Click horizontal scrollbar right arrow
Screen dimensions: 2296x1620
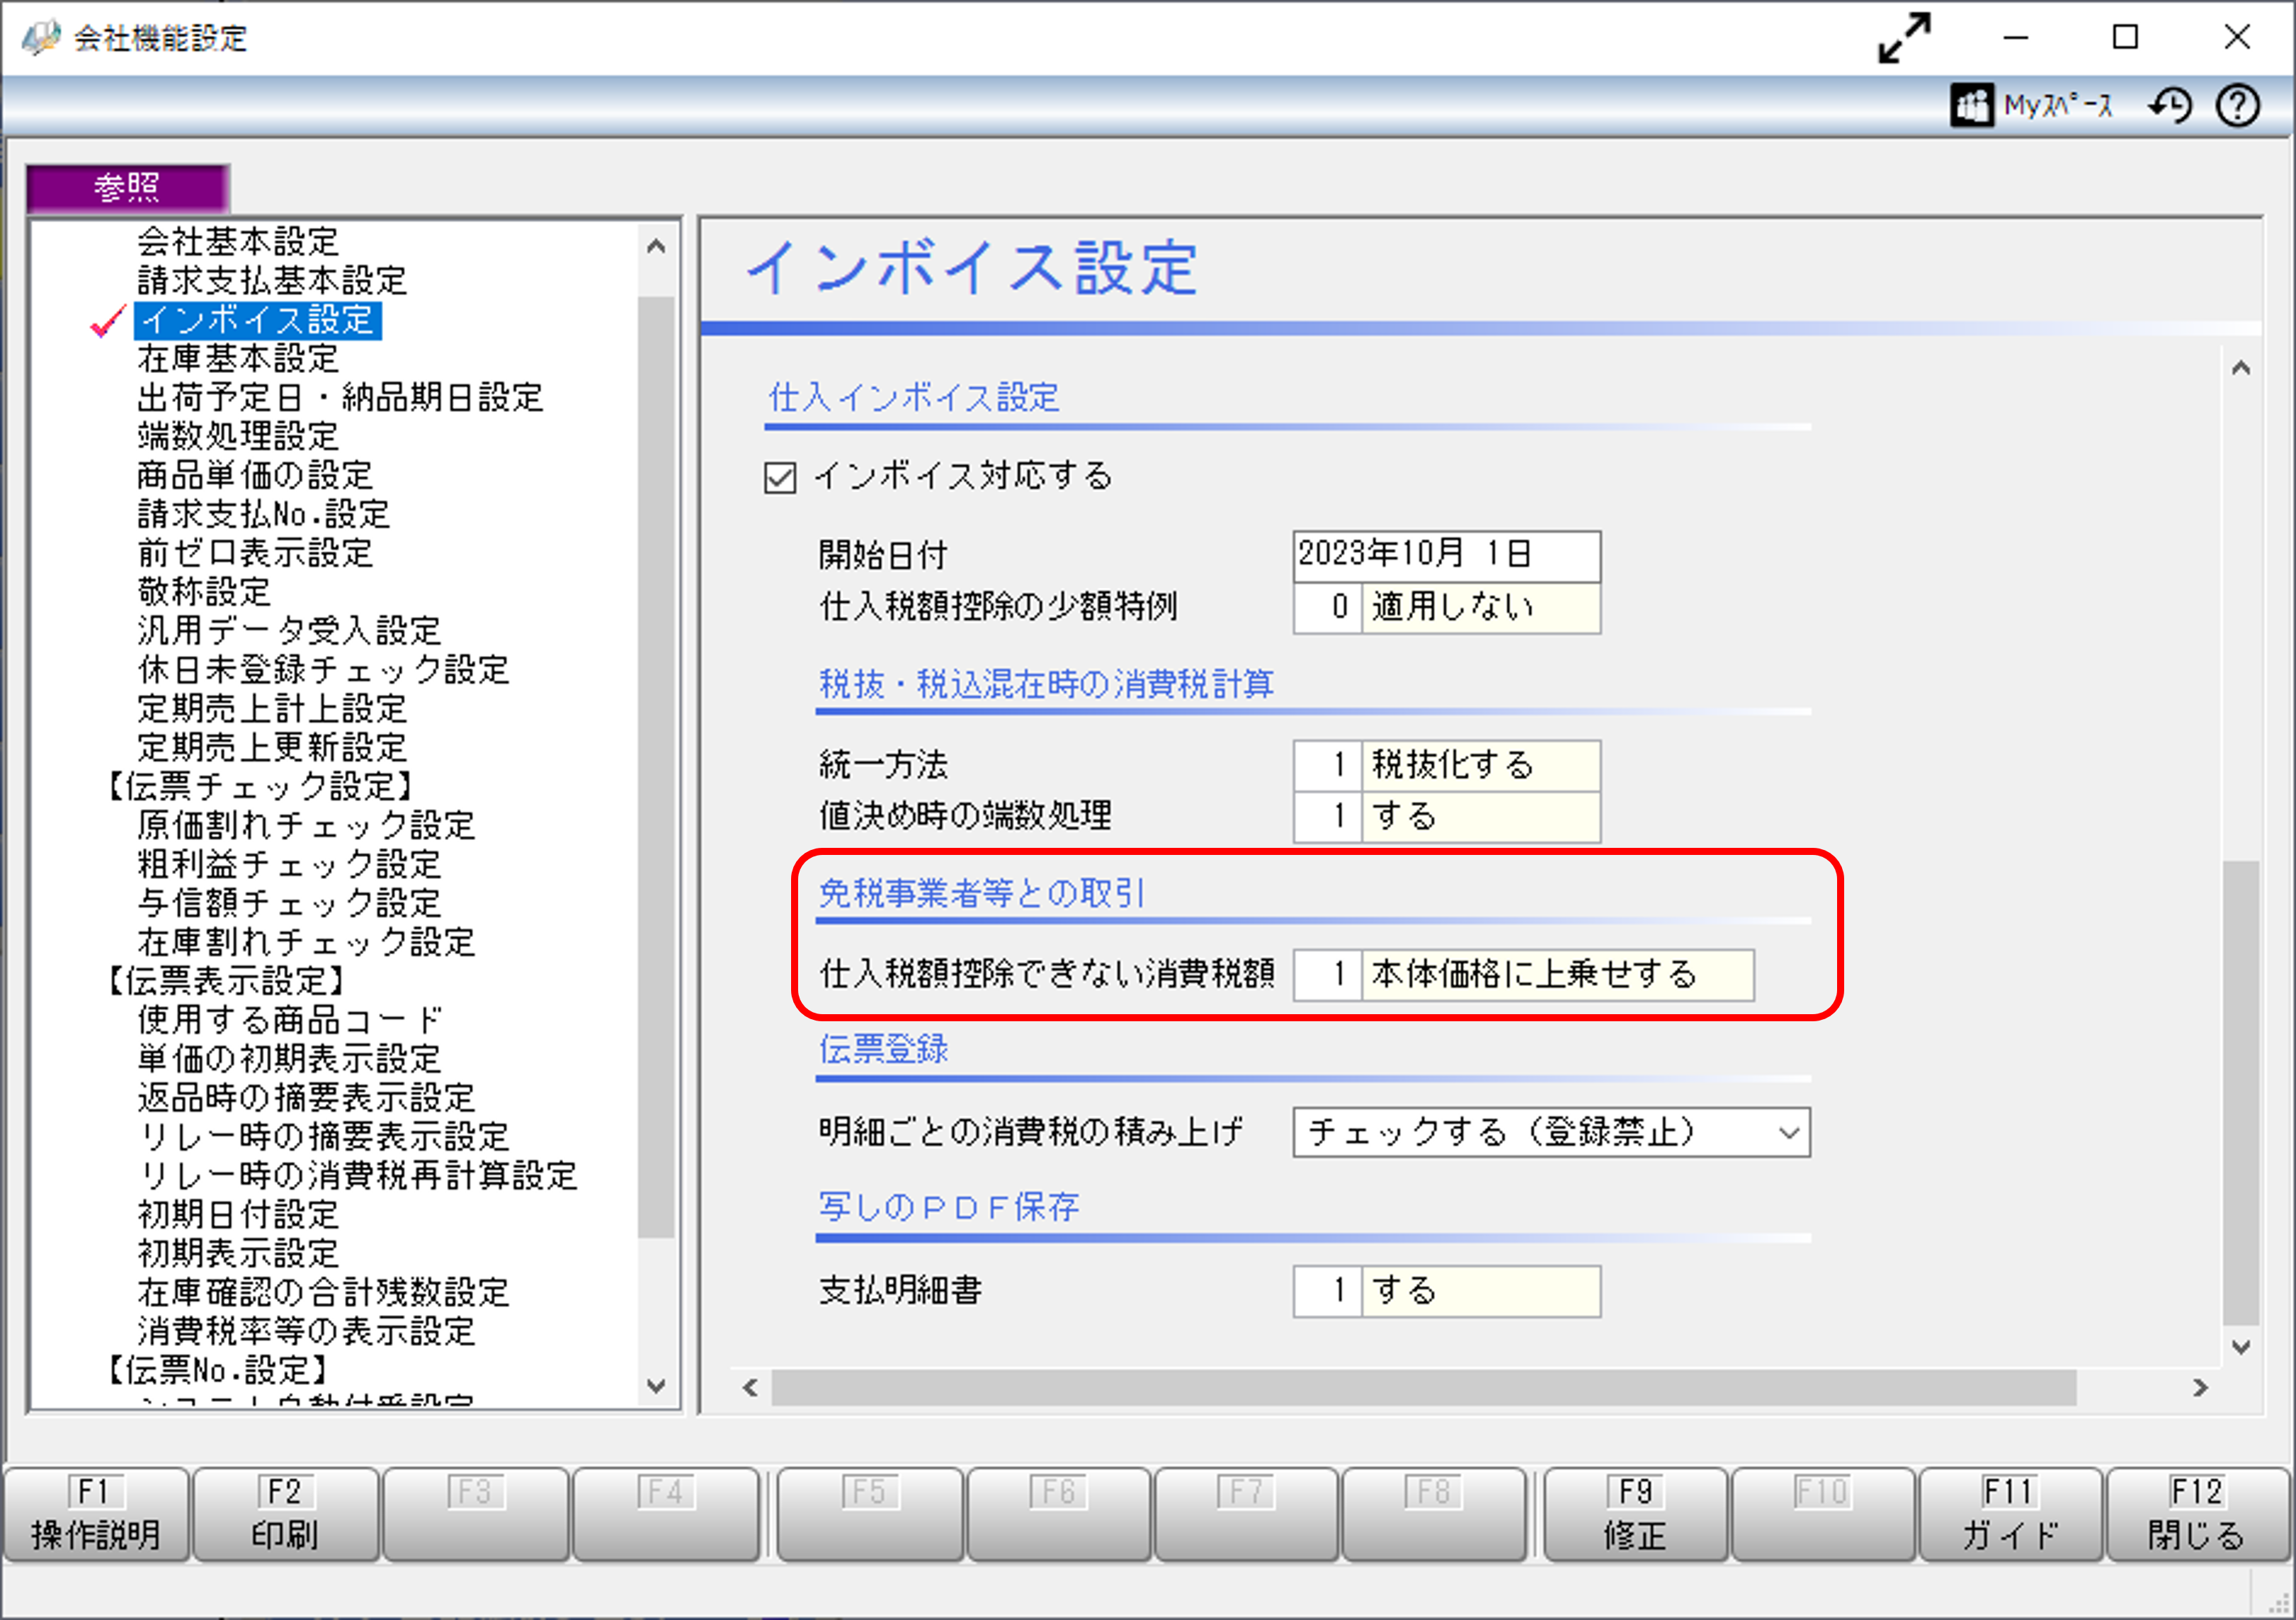pos(2200,1388)
